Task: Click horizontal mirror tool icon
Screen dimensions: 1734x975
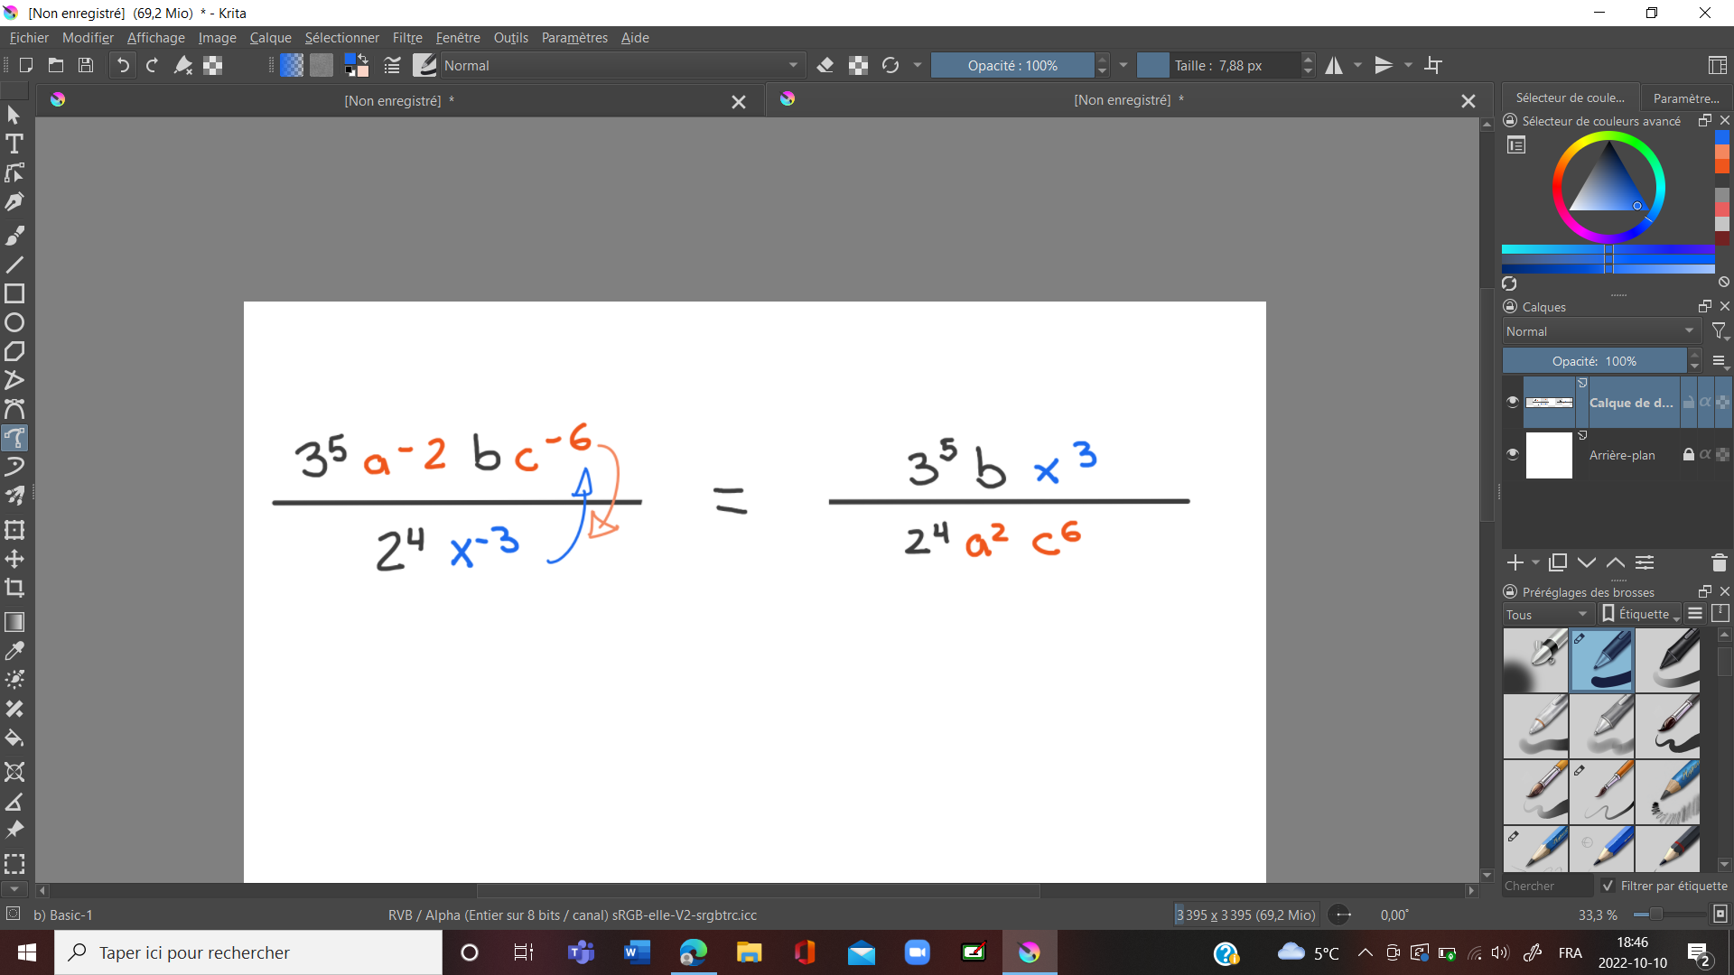Action: point(1334,65)
